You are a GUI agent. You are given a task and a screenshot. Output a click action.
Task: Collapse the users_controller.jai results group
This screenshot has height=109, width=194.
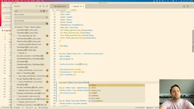click(x=14, y=82)
